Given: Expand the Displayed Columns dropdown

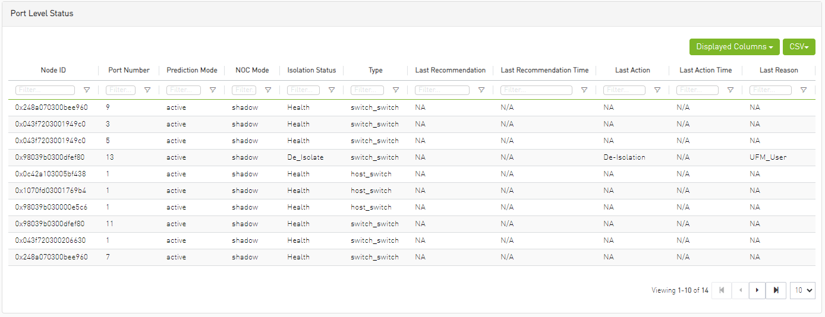Looking at the screenshot, I should (734, 47).
